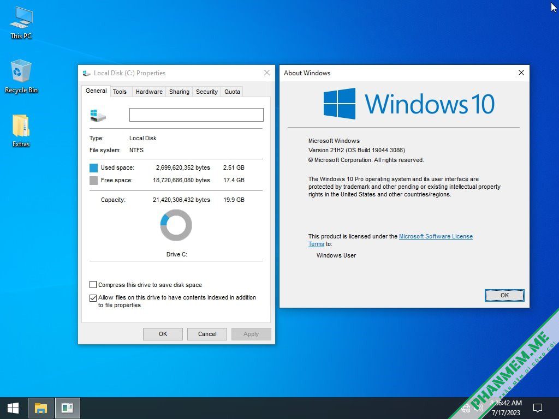Screen dimensions: 559x419
Task: Select the second taskbar app next to File Explorer
Action: [x=67, y=408]
